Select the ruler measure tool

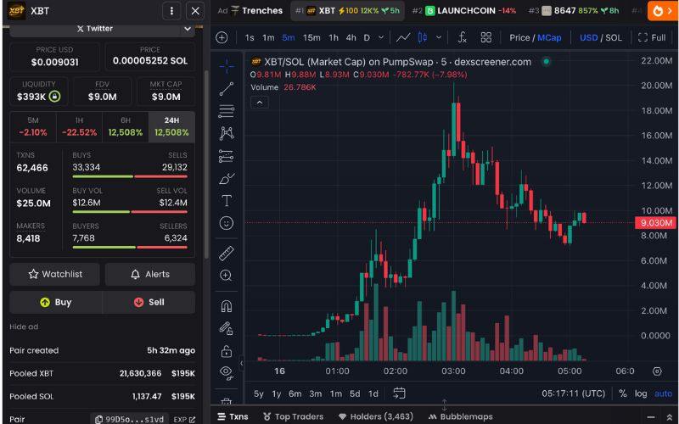[227, 253]
